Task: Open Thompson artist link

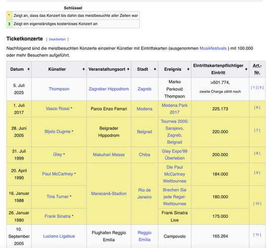Action: (59, 89)
